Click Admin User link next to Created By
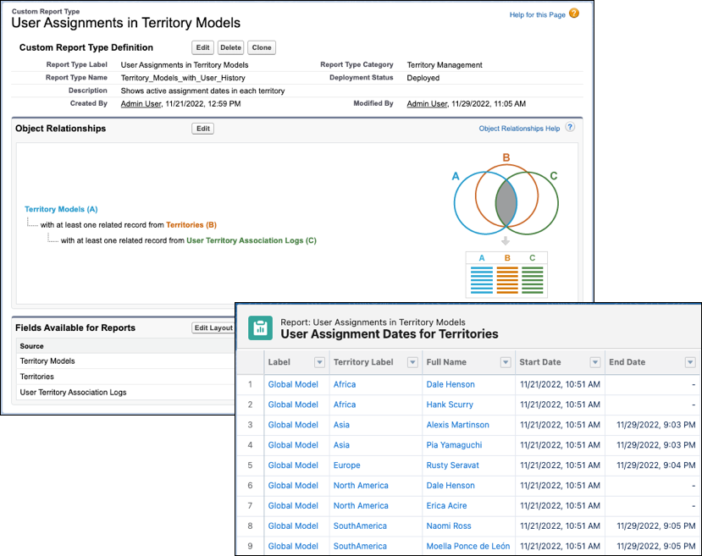The width and height of the screenshot is (702, 556). pyautogui.click(x=141, y=104)
